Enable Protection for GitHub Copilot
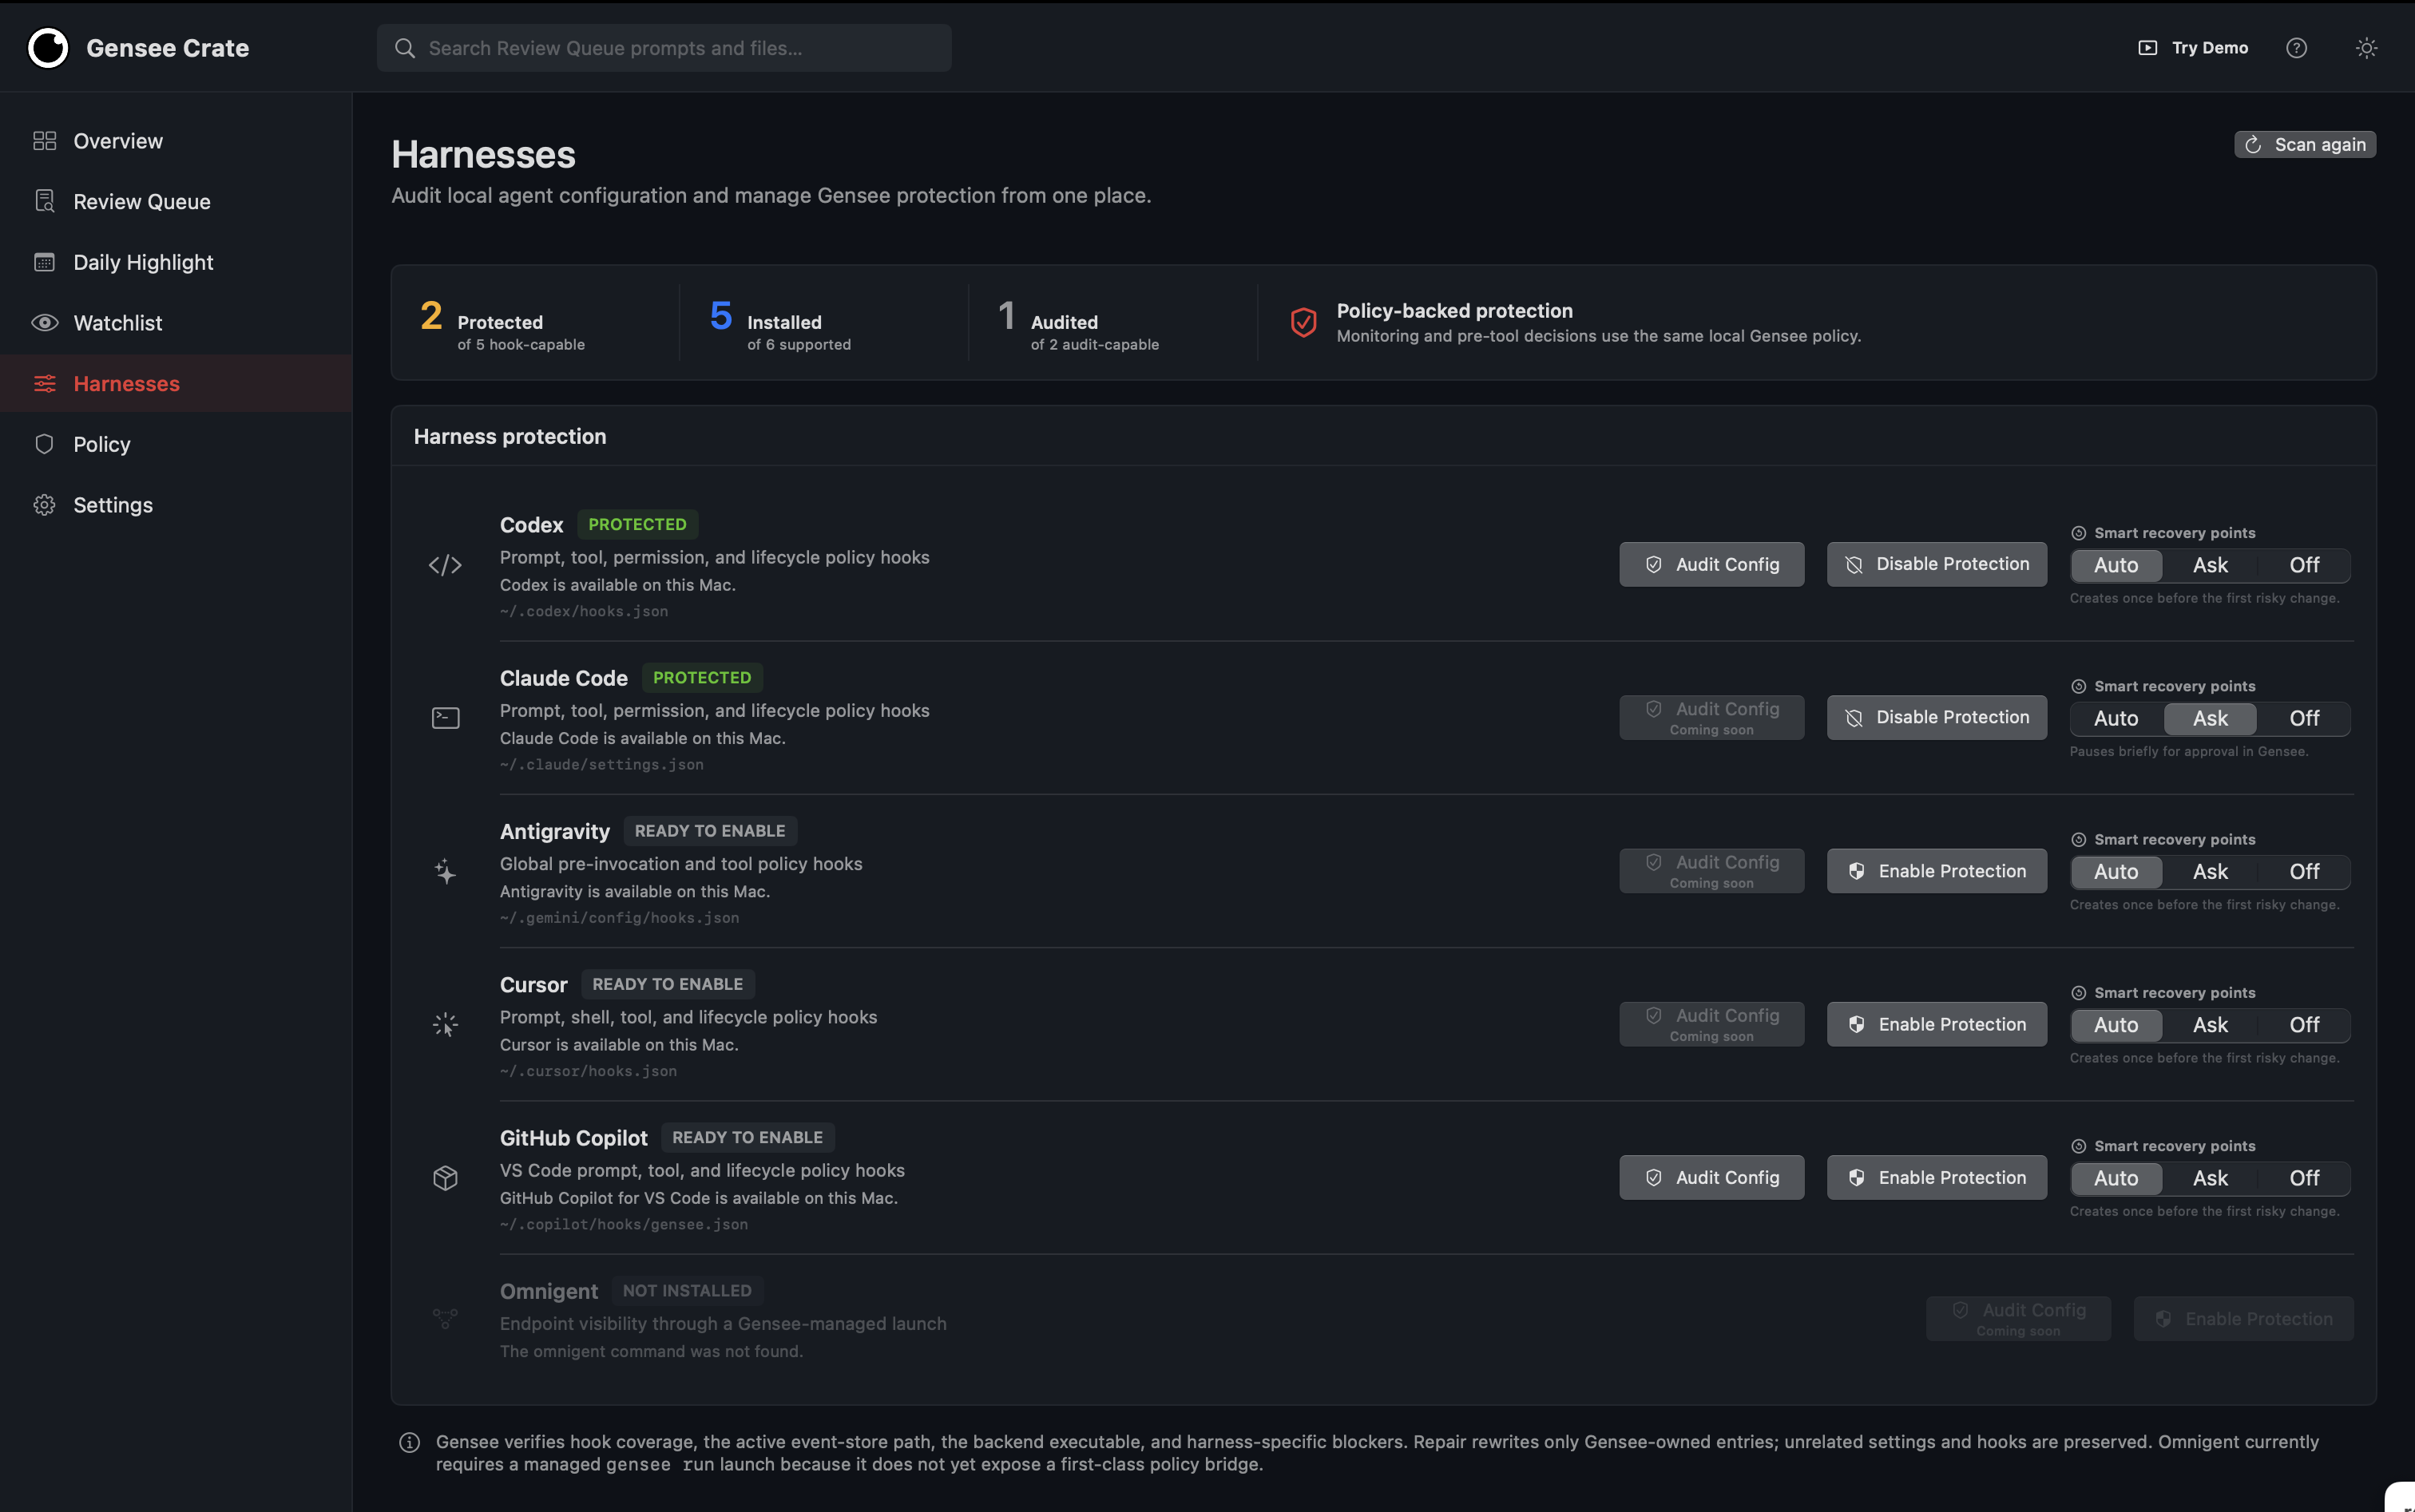This screenshot has height=1512, width=2415. pyautogui.click(x=1937, y=1178)
